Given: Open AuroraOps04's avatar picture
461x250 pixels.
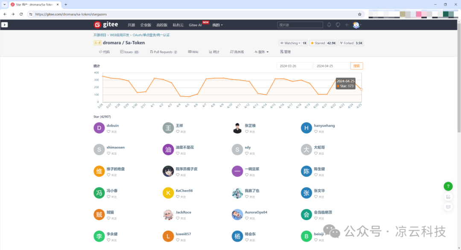Looking at the screenshot, I should [x=237, y=215].
